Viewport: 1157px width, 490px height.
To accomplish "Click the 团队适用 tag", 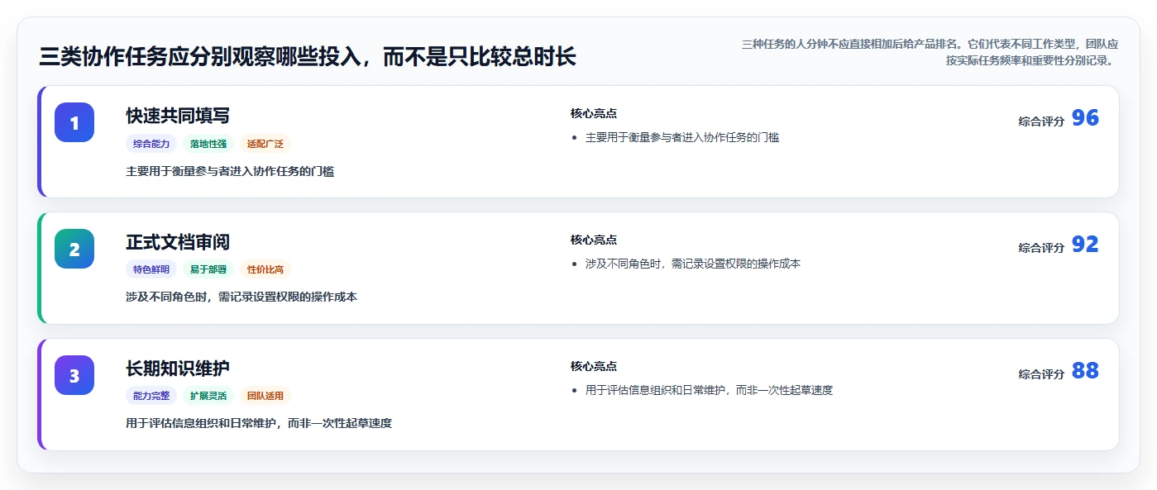I will tap(265, 396).
